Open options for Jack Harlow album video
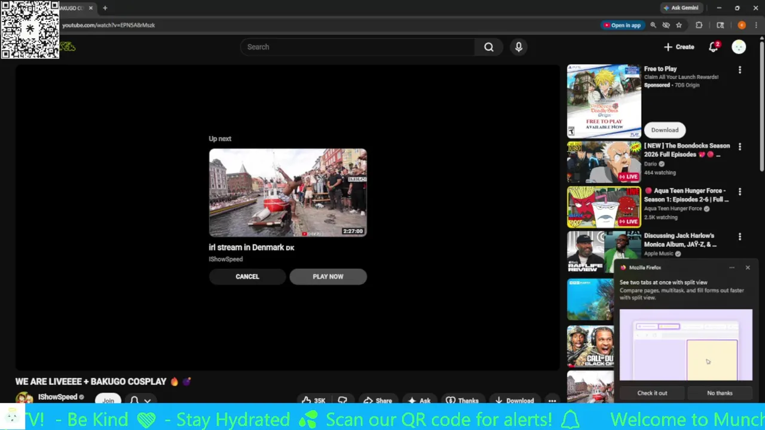Viewport: 765px width, 430px height. coord(740,237)
